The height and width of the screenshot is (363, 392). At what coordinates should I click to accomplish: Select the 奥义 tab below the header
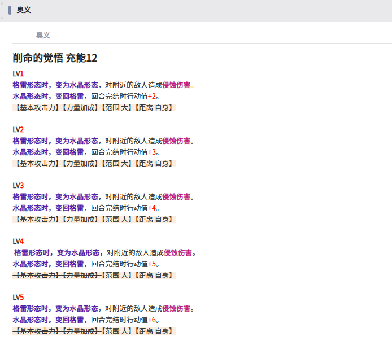coord(43,35)
